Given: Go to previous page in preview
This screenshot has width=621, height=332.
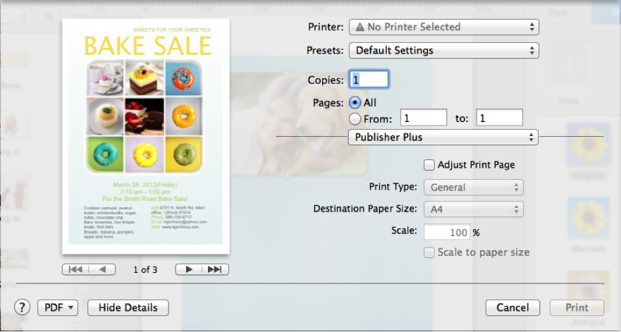Looking at the screenshot, I should (x=102, y=269).
